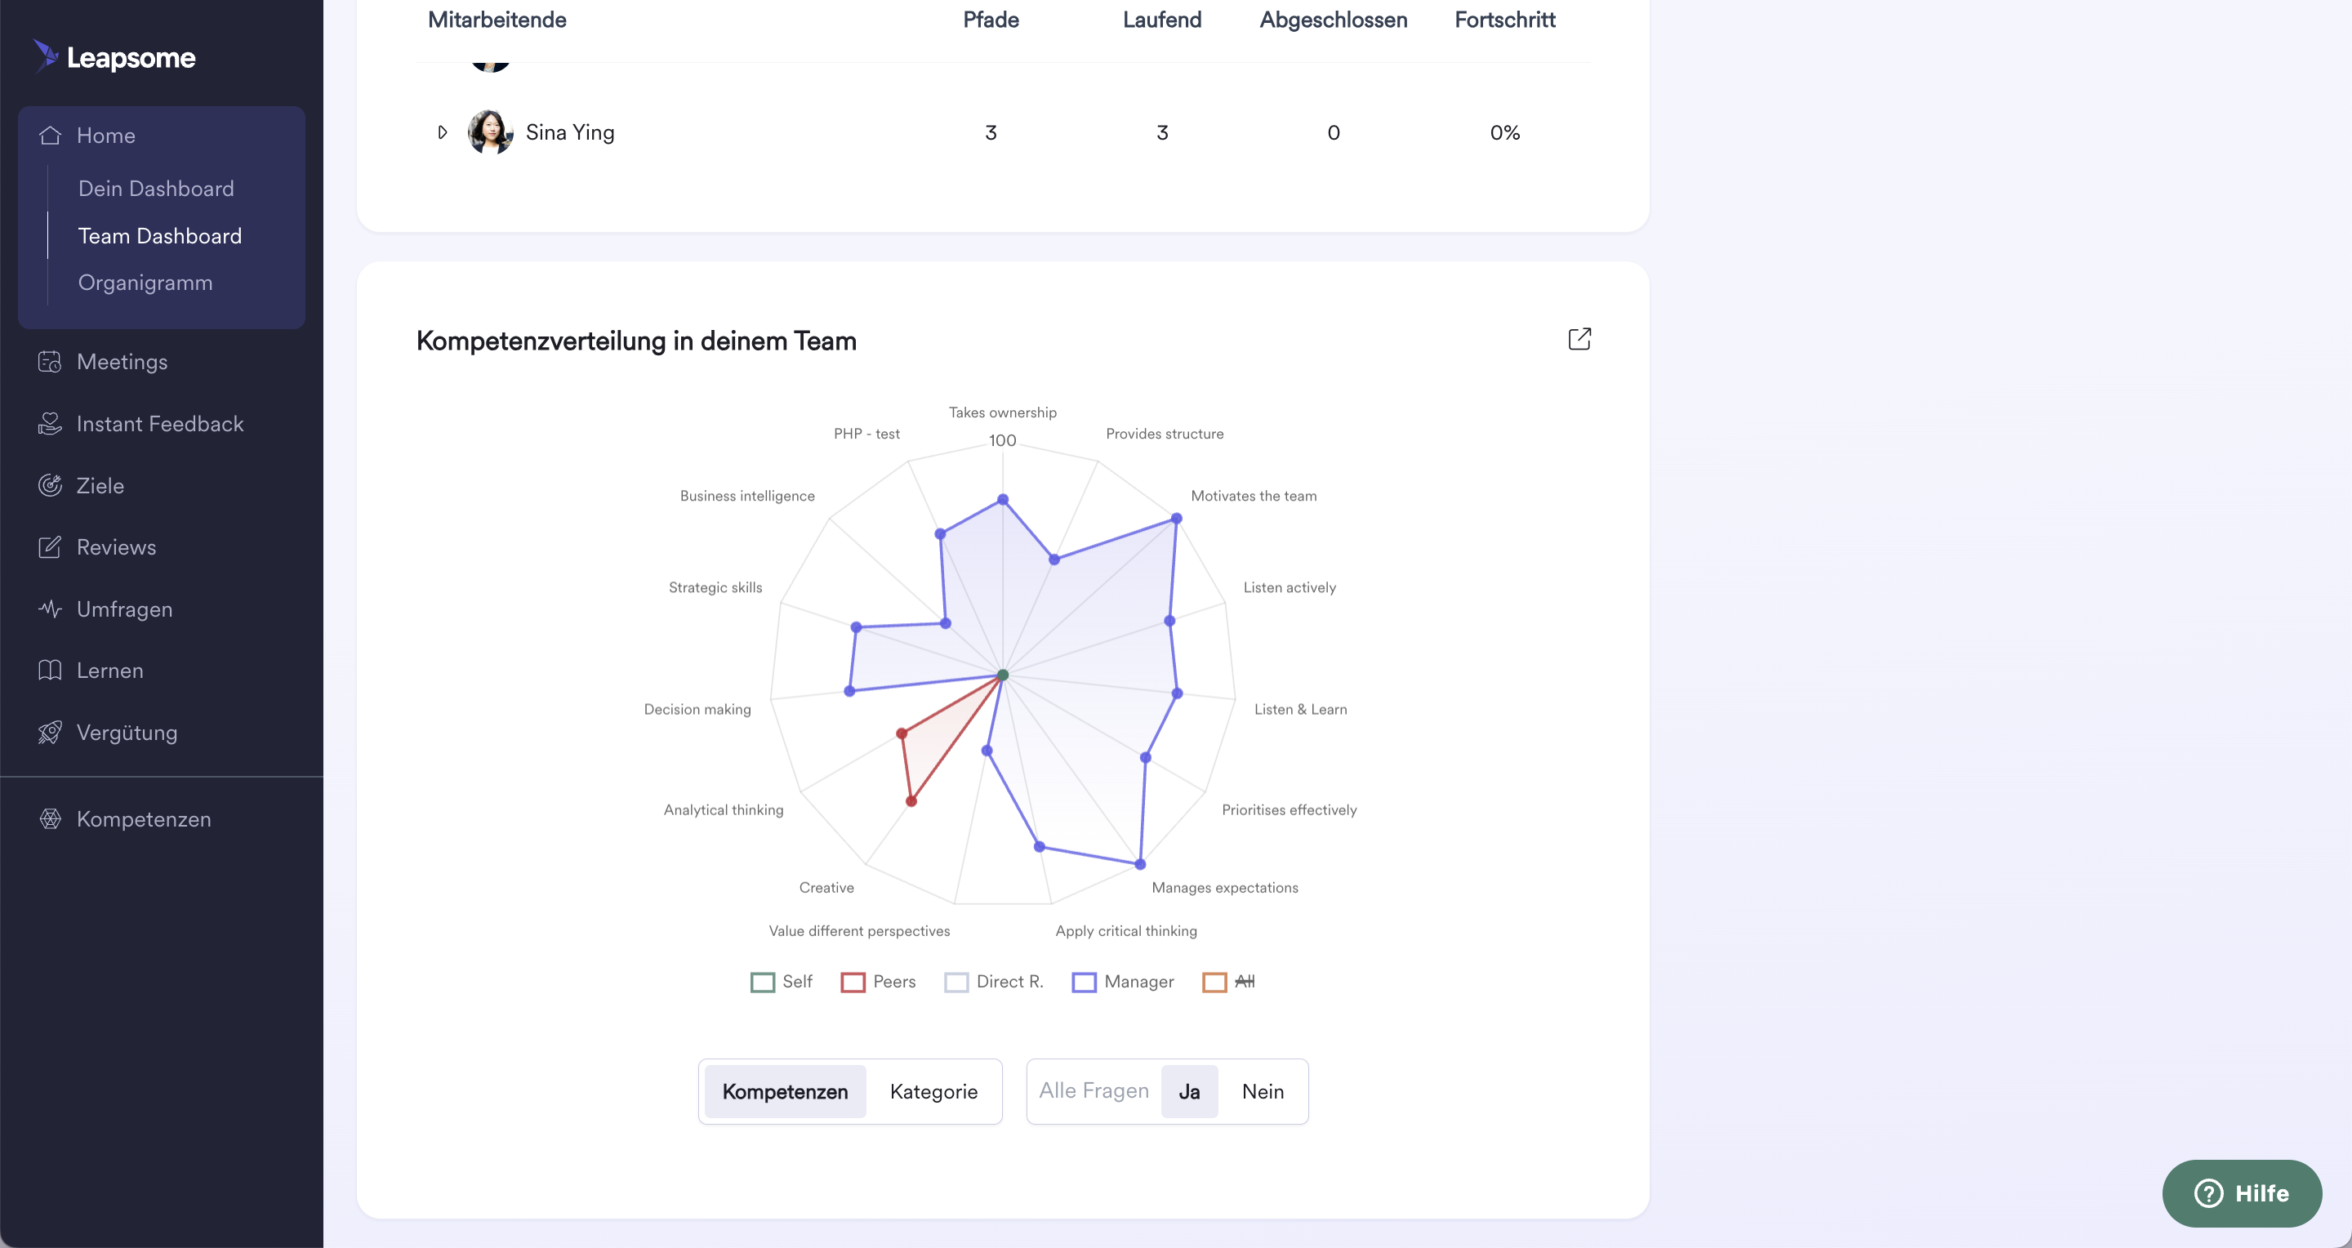Click the Provides structure axis label
This screenshot has width=2352, height=1248.
(1164, 434)
